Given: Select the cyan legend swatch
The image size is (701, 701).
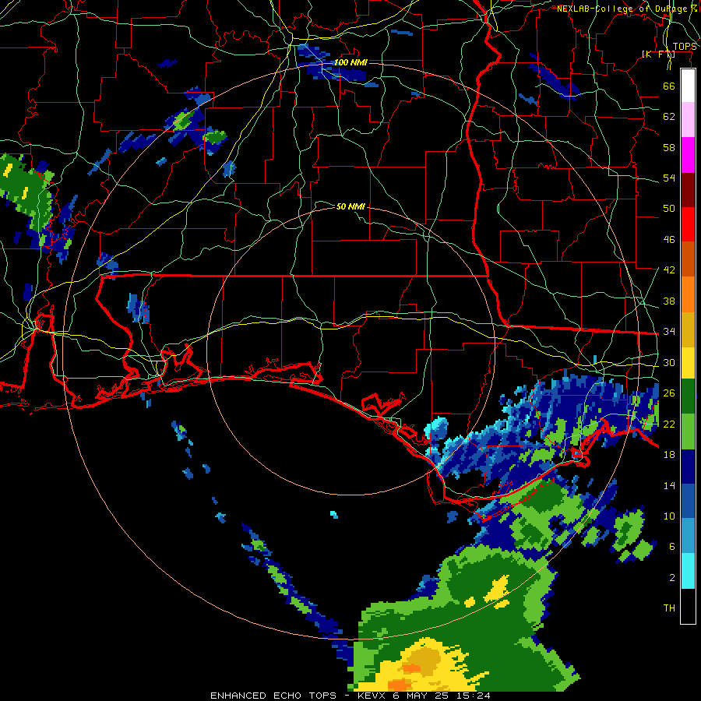Looking at the screenshot, I should pyautogui.click(x=688, y=571).
